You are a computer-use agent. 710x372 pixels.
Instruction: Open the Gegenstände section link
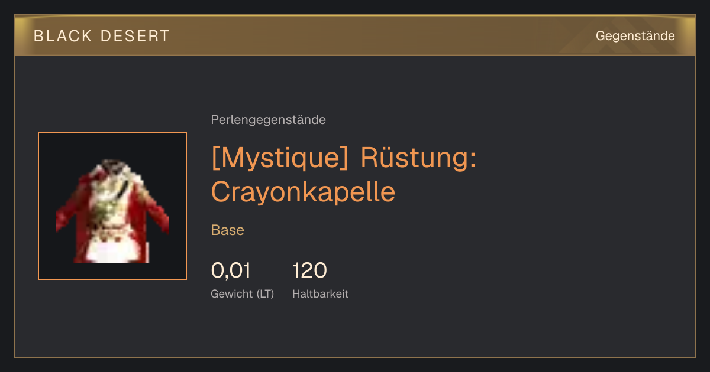tap(635, 36)
